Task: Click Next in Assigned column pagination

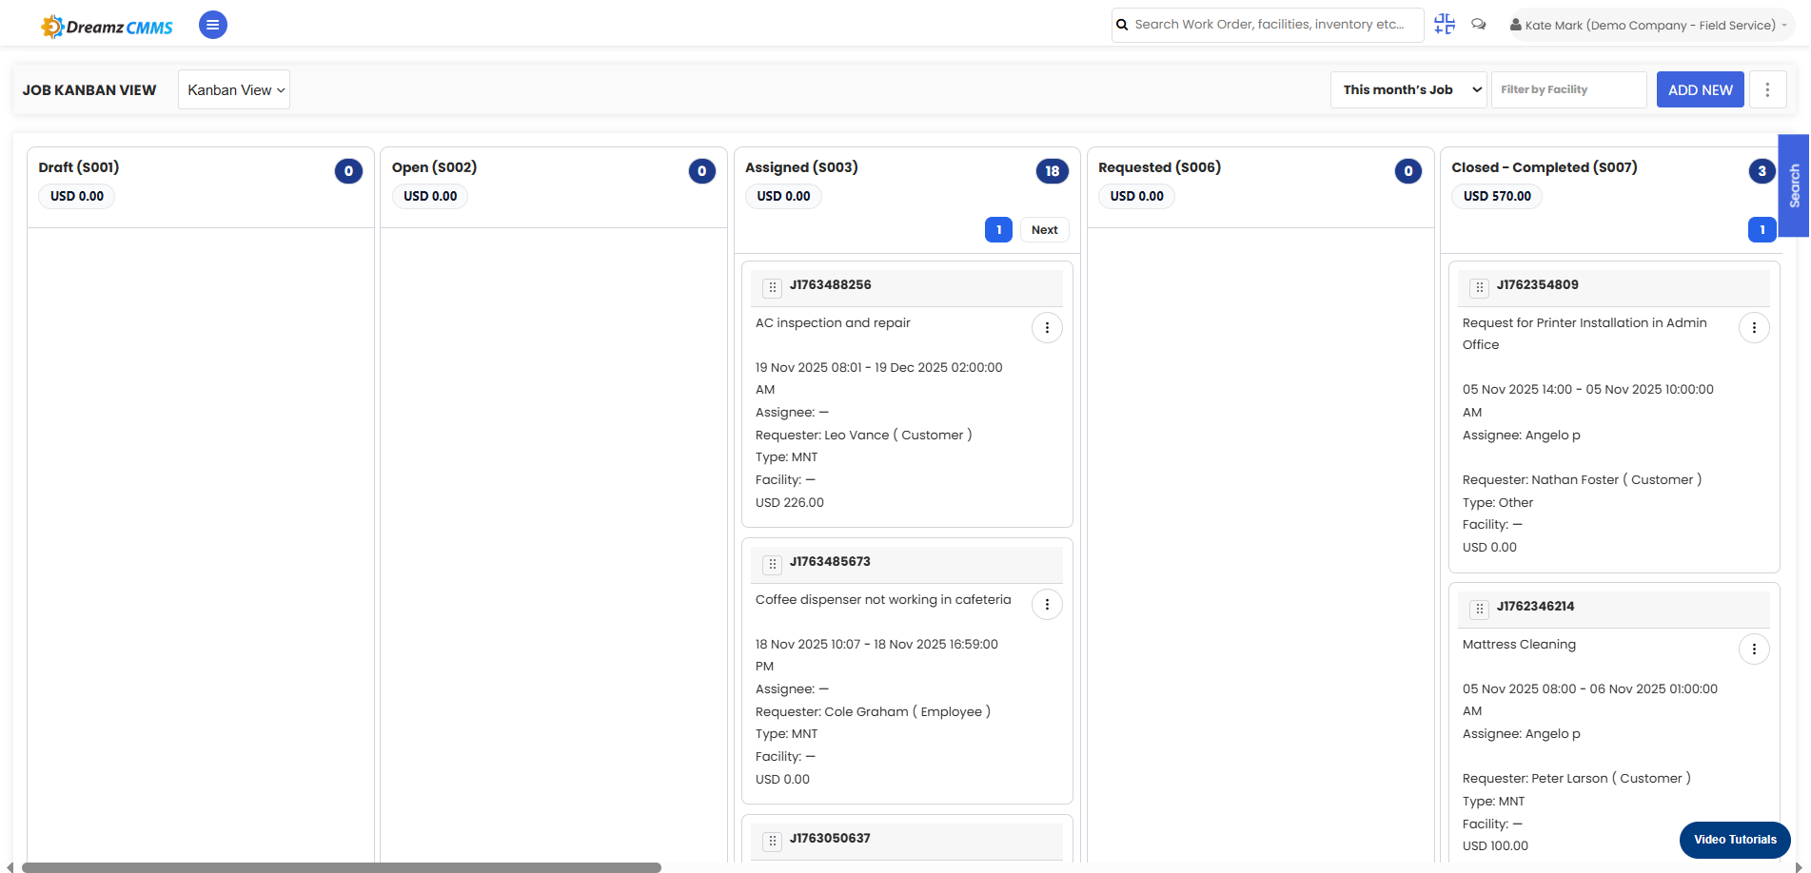Action: [1044, 230]
